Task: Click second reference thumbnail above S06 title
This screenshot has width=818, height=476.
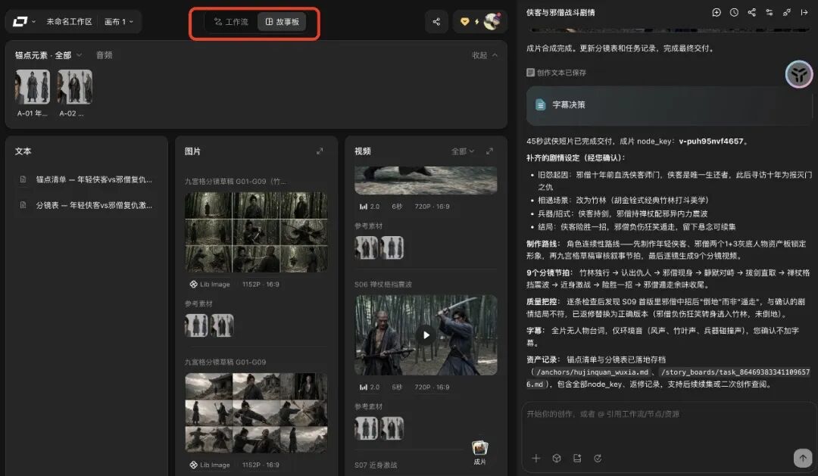Action: (392, 247)
